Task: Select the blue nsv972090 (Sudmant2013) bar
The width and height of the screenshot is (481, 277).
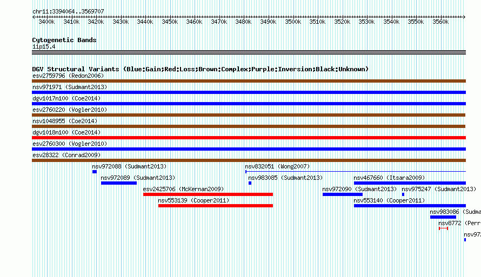Action: click(343, 194)
